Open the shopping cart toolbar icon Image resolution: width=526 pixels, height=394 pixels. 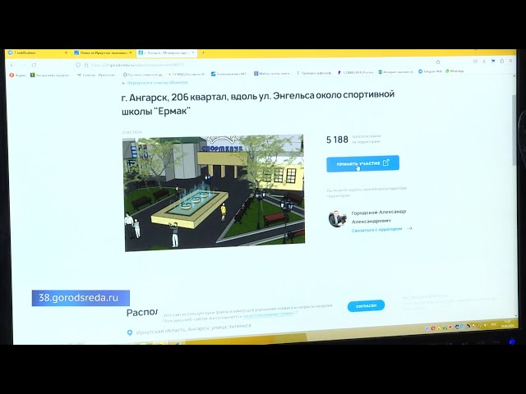(x=493, y=61)
